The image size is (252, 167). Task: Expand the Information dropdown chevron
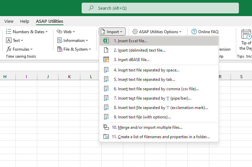click(x=87, y=41)
